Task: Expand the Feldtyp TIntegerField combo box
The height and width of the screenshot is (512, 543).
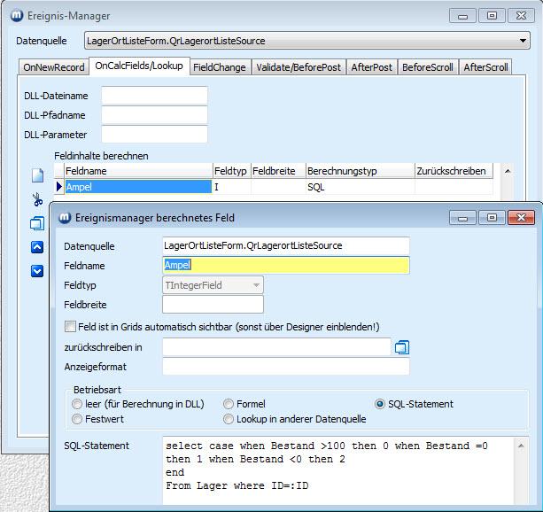Action: click(x=256, y=284)
